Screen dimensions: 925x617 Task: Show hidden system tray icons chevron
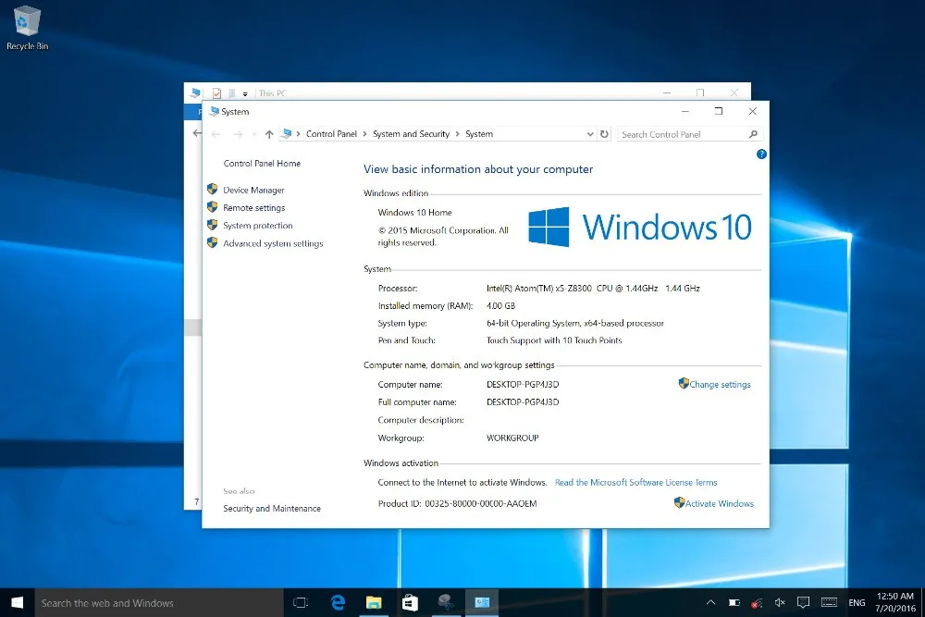tap(709, 603)
